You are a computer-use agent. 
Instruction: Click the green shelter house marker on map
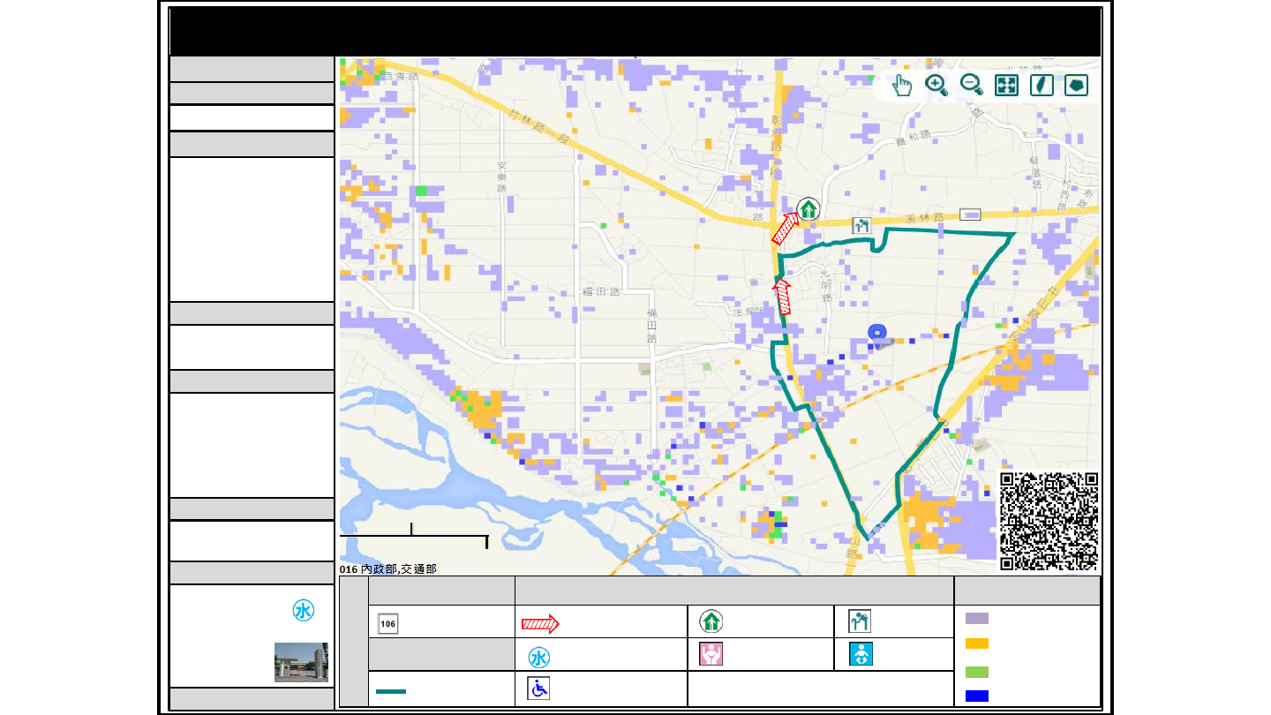[808, 209]
